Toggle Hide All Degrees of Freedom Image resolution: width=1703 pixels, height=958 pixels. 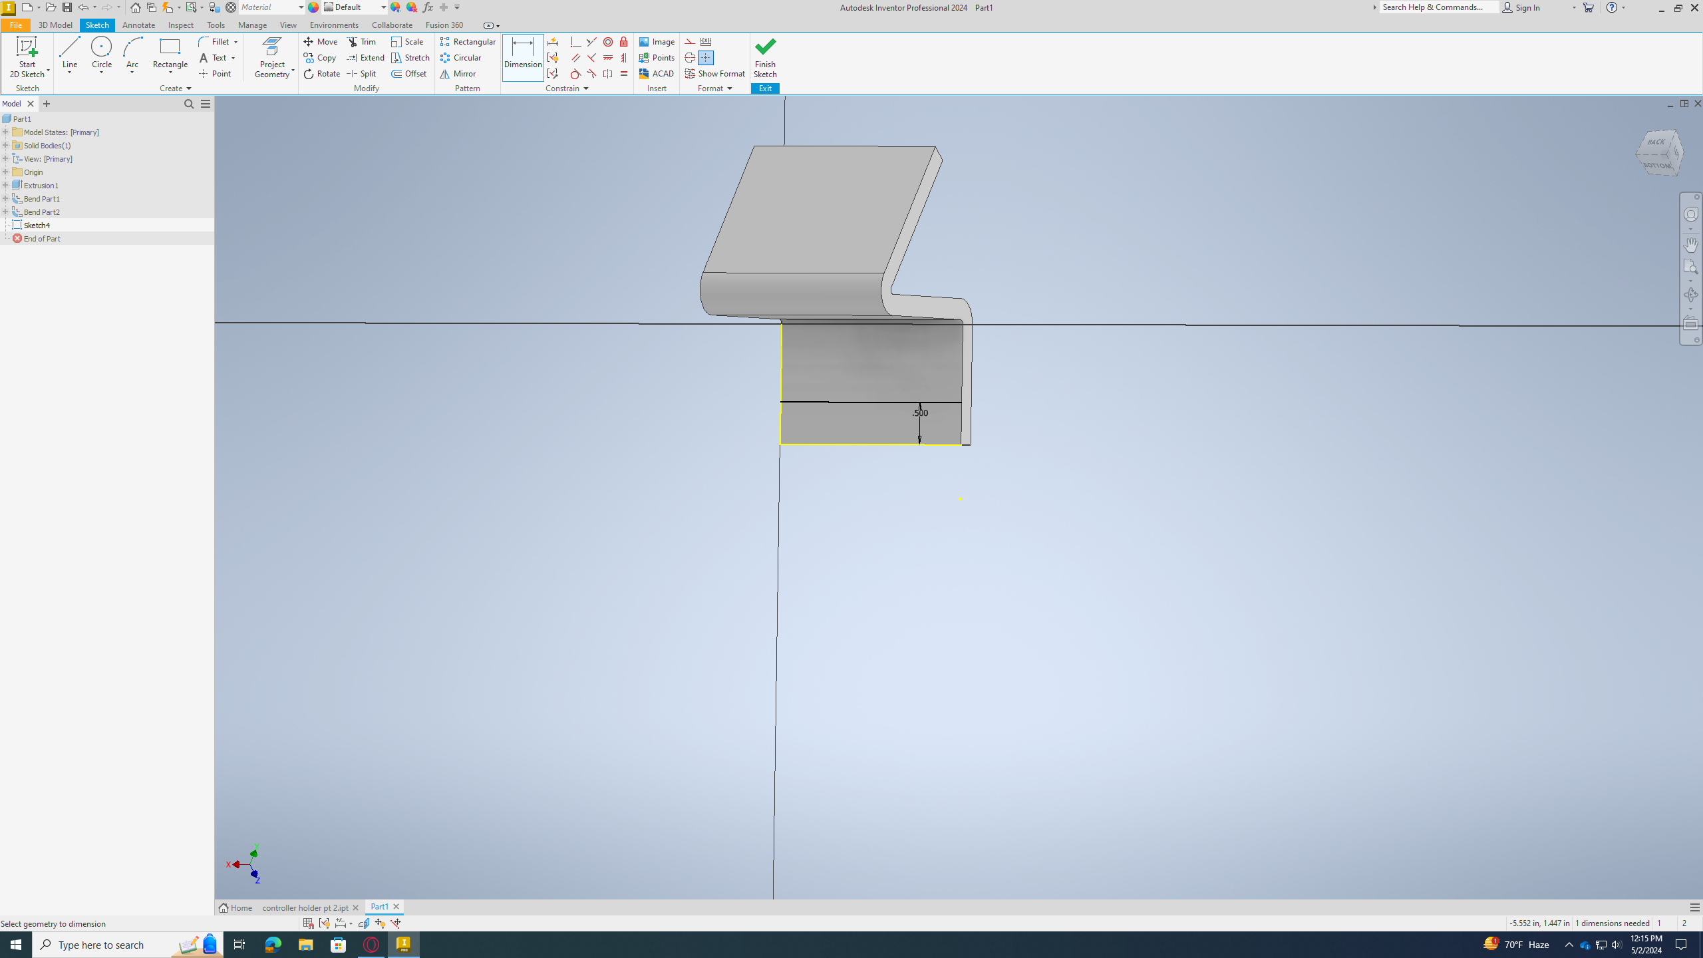(x=396, y=923)
